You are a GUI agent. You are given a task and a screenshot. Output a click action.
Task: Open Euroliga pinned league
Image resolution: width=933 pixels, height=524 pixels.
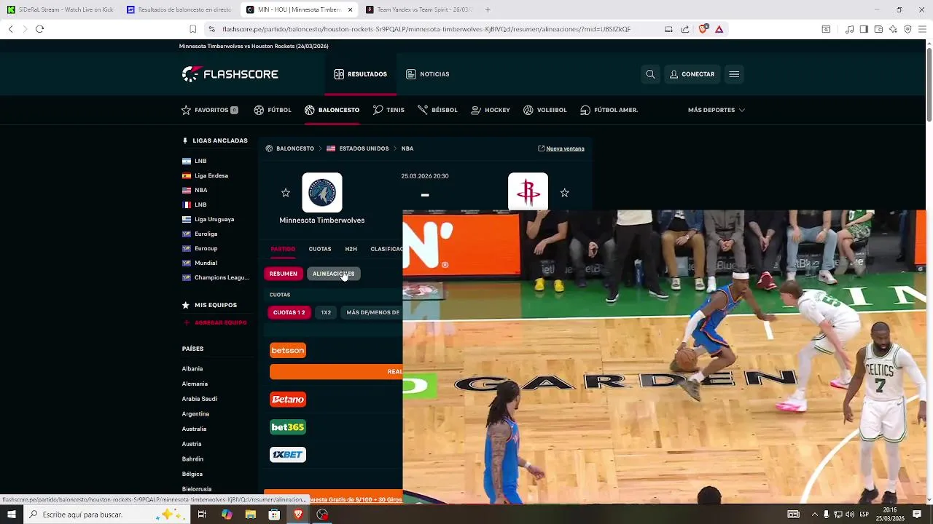[200, 234]
